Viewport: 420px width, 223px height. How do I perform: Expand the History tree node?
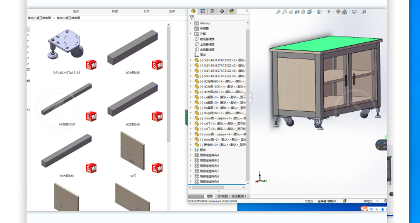pos(191,23)
